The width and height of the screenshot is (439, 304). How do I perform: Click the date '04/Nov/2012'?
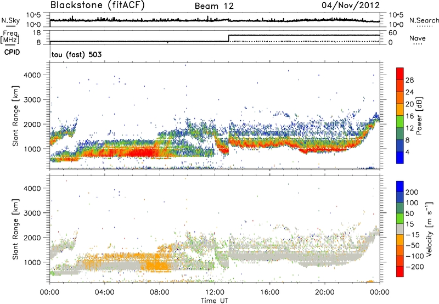[351, 5]
